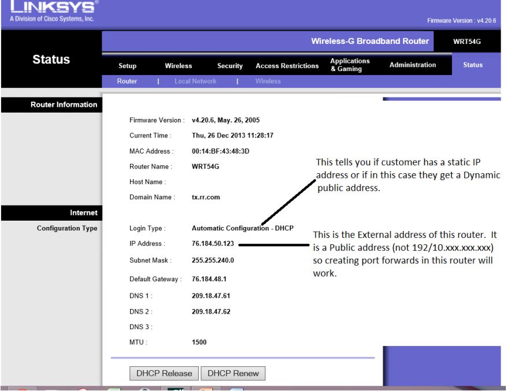
Task: Click DNS 1 value 209.18.47.61
Action: (x=211, y=296)
